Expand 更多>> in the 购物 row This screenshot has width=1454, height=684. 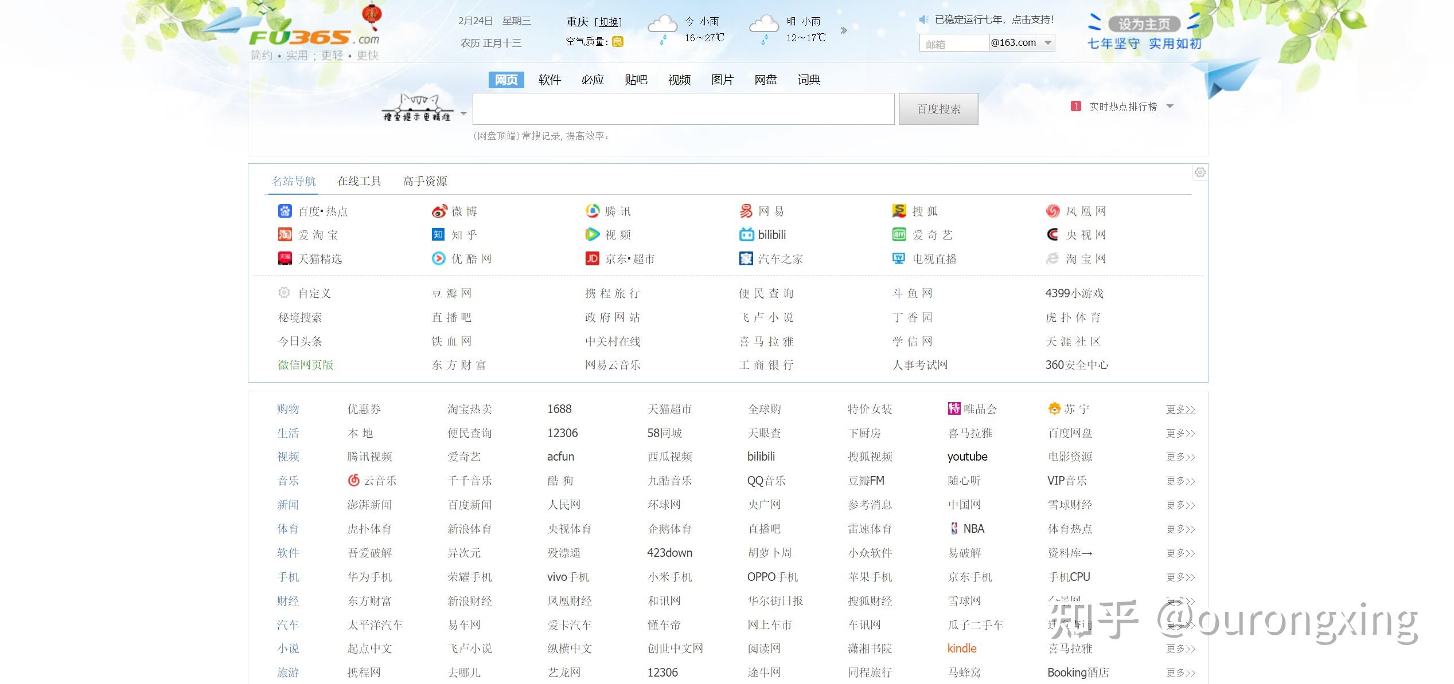coord(1180,409)
